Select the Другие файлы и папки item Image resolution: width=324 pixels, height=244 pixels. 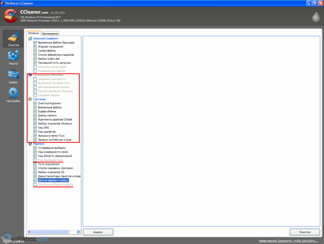53,180
